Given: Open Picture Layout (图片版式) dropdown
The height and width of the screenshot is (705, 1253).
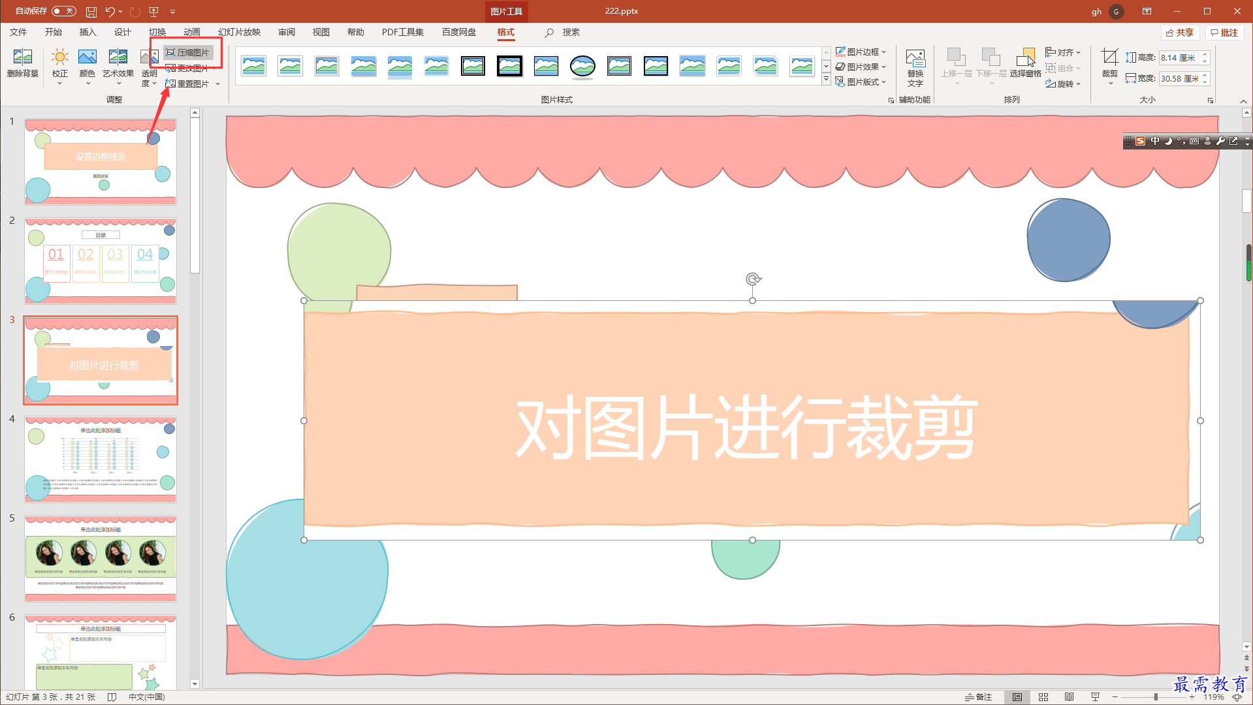Looking at the screenshot, I should [861, 82].
